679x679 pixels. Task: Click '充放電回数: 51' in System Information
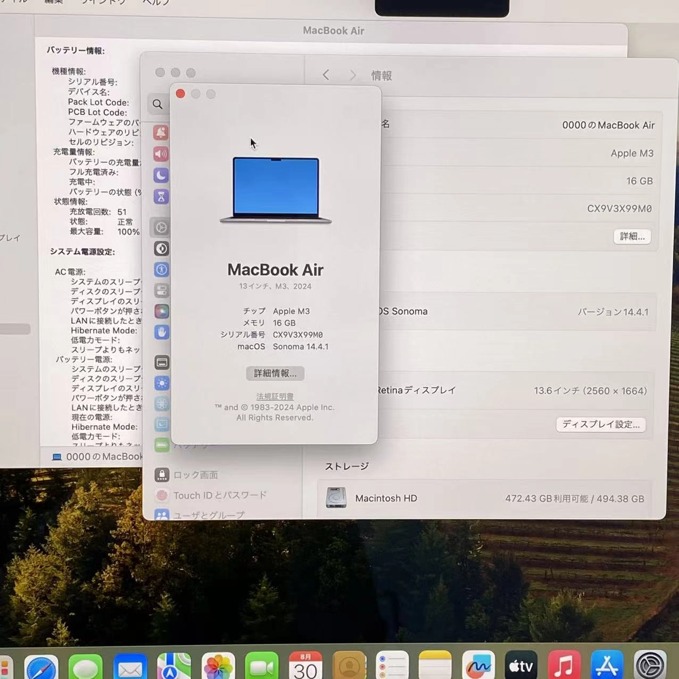click(x=98, y=212)
